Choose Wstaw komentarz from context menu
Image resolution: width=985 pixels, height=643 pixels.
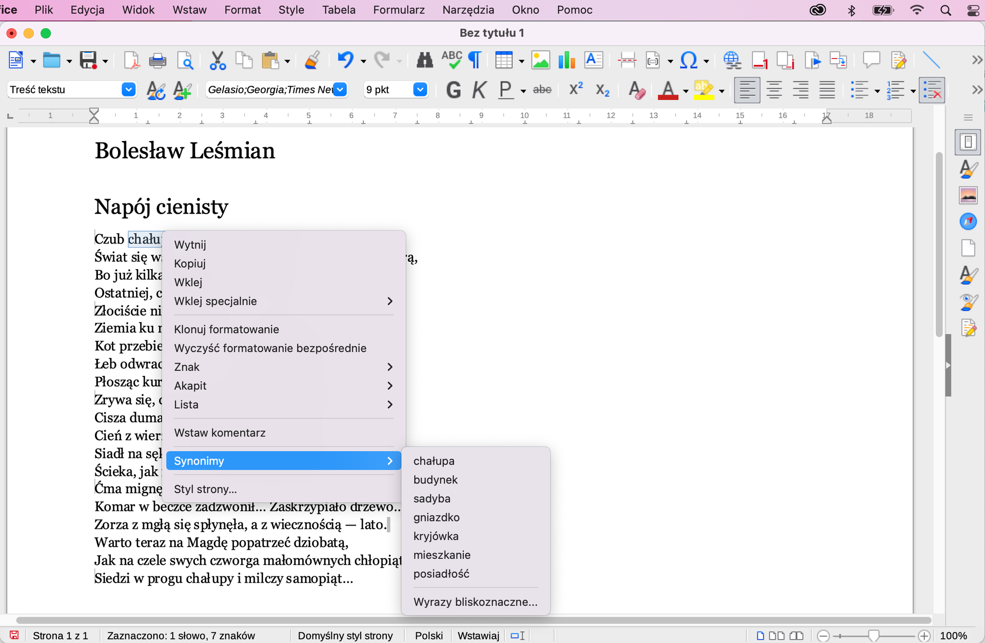click(284, 433)
